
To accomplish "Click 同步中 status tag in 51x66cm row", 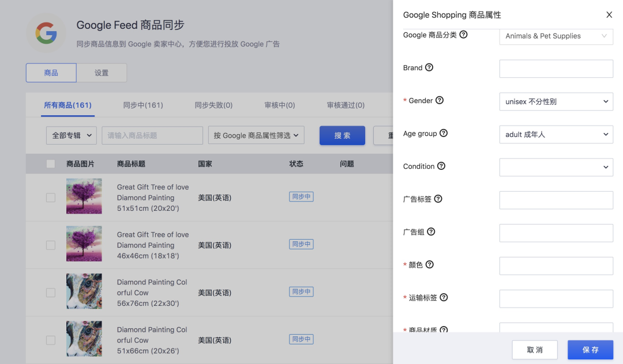I will coord(301,339).
